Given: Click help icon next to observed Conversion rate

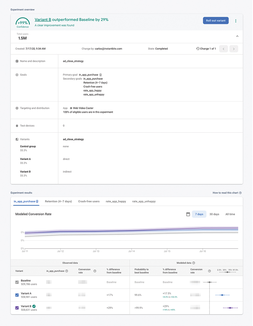Looking at the screenshot, I should tap(95, 271).
